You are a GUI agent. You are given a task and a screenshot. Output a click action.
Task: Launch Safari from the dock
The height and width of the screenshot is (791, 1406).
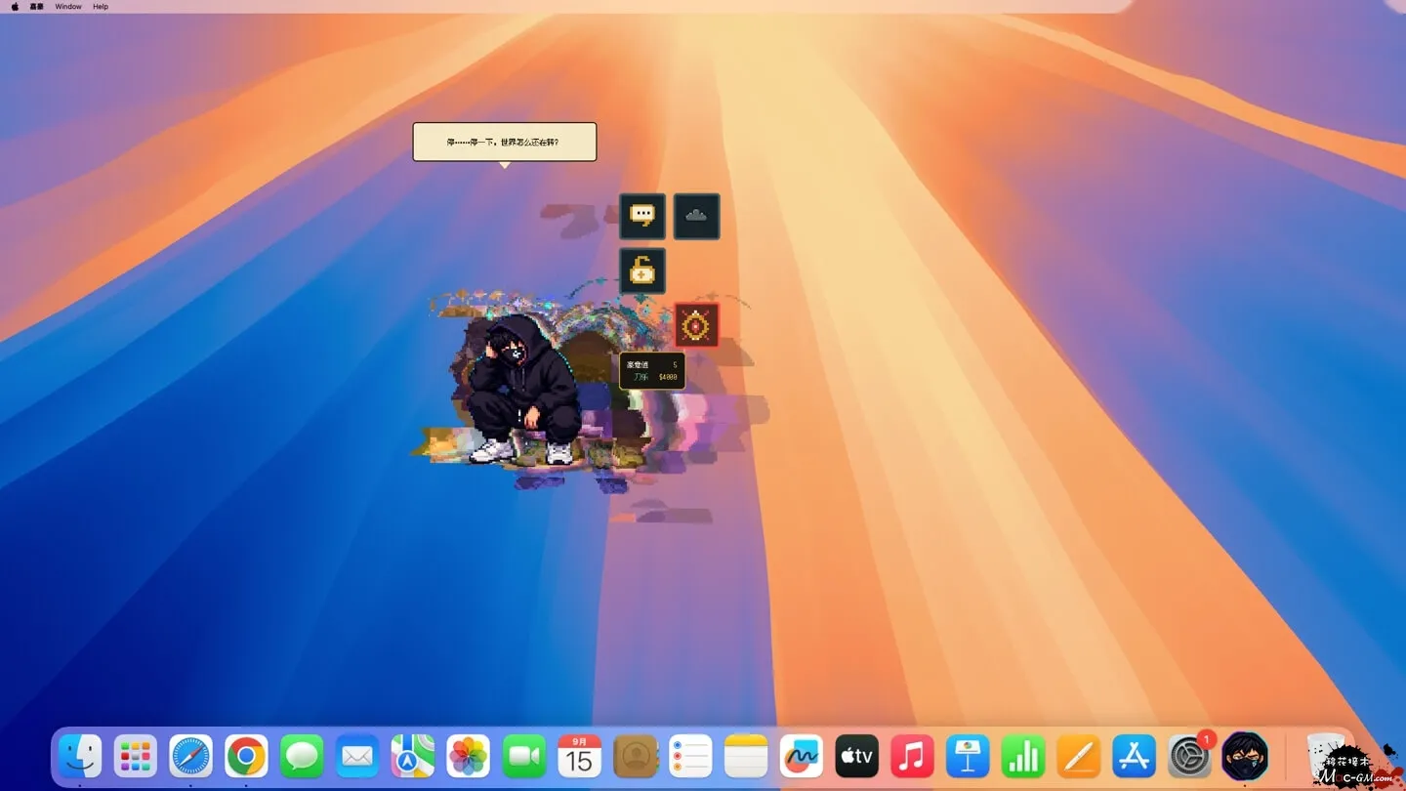191,757
